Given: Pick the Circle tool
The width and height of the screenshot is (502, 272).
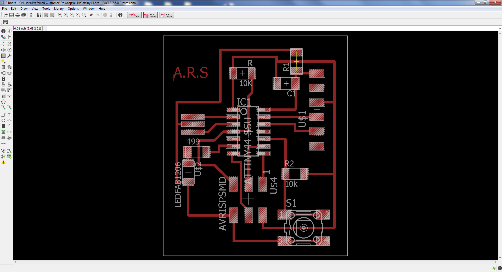Looking at the screenshot, I should click(x=3, y=120).
